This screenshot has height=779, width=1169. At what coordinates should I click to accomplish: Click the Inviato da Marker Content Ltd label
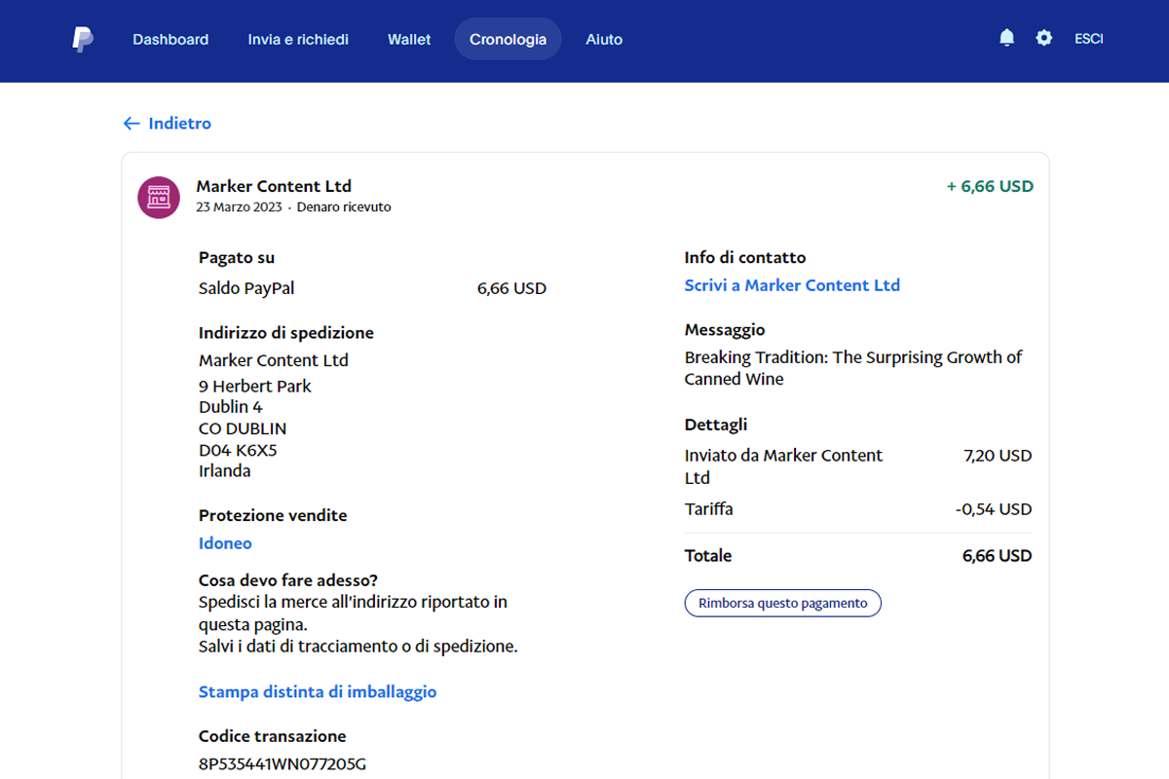(x=783, y=466)
